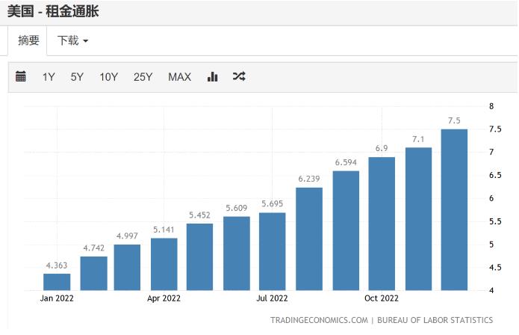Click the y-axis value 8
The image size is (519, 335).
[491, 106]
